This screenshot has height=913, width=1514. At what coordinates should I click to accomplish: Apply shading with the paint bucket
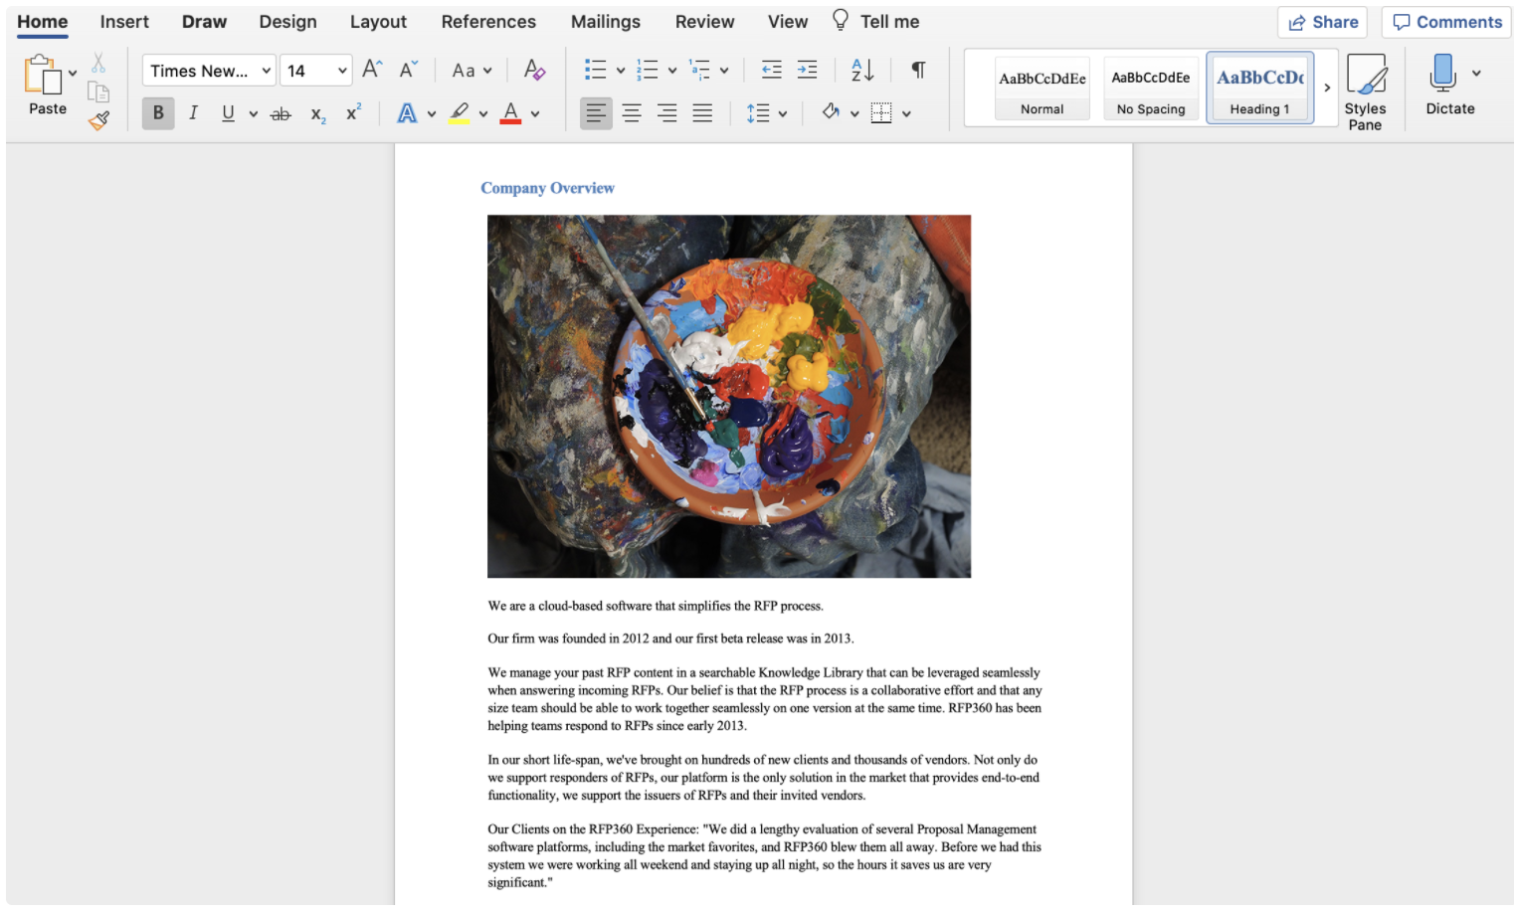(x=831, y=112)
